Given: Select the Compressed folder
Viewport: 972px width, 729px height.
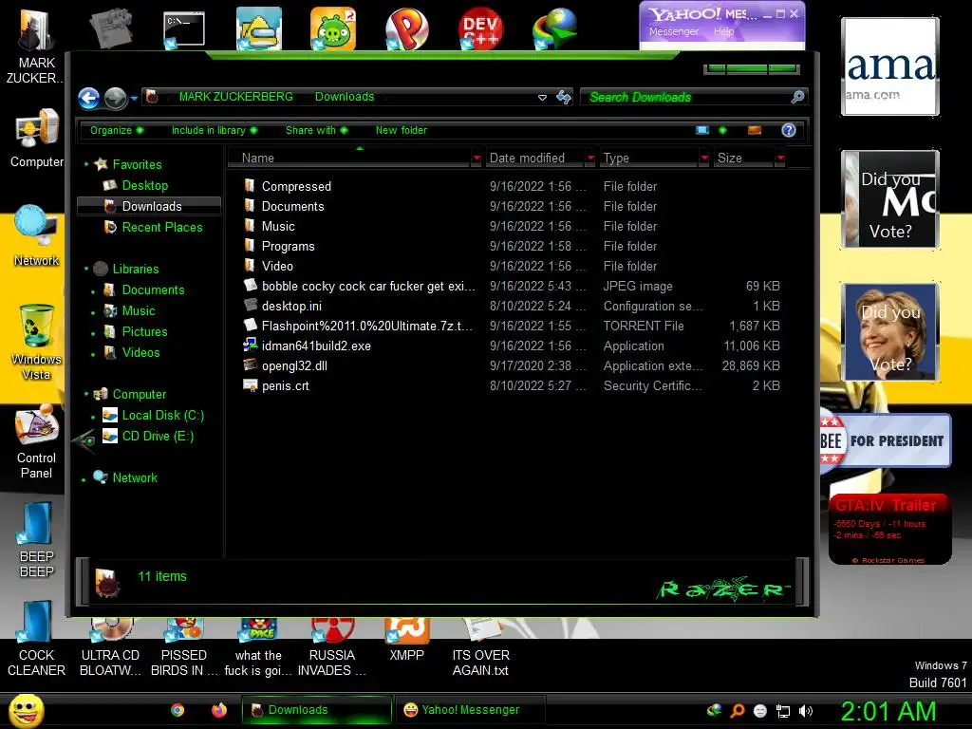Looking at the screenshot, I should pyautogui.click(x=296, y=187).
